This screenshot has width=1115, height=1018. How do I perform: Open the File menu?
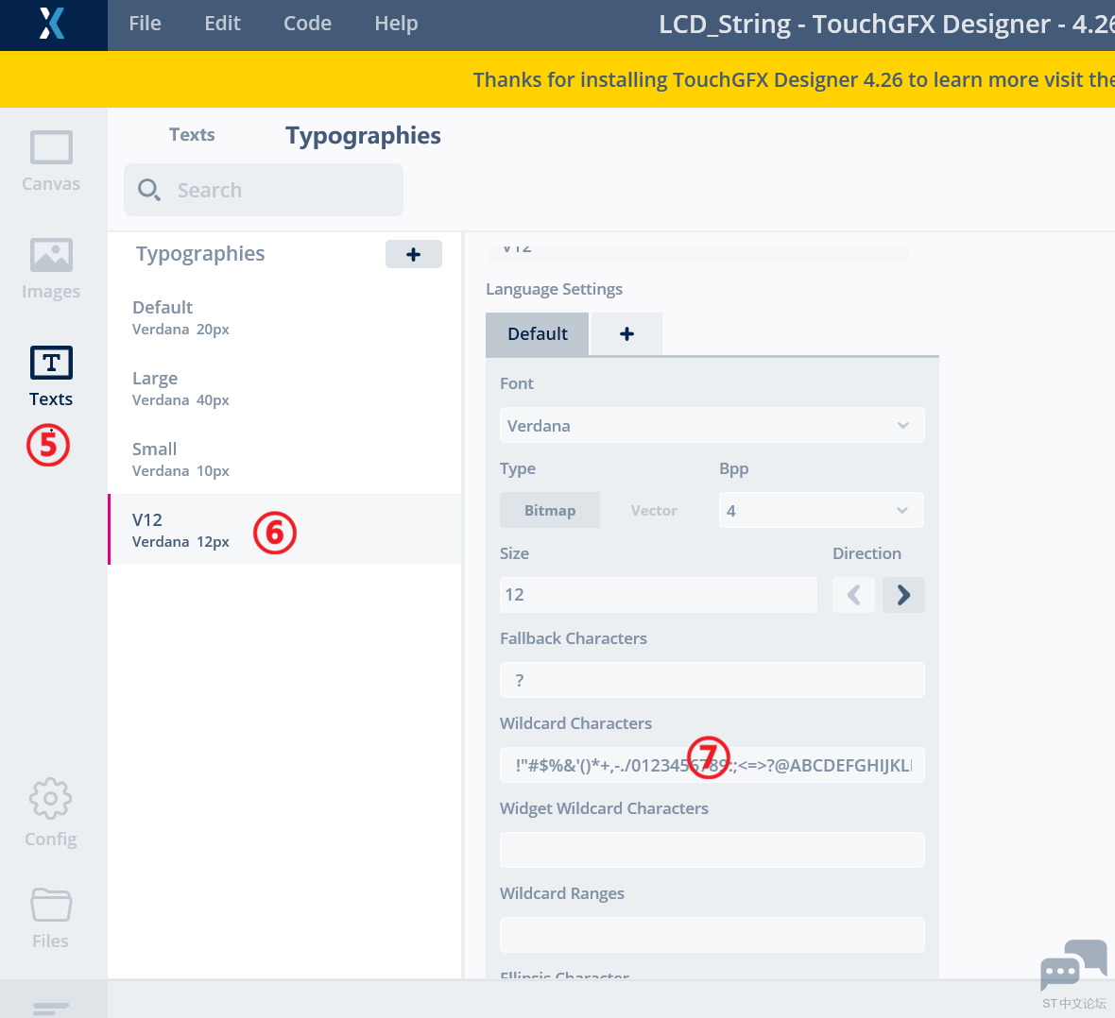click(x=146, y=24)
